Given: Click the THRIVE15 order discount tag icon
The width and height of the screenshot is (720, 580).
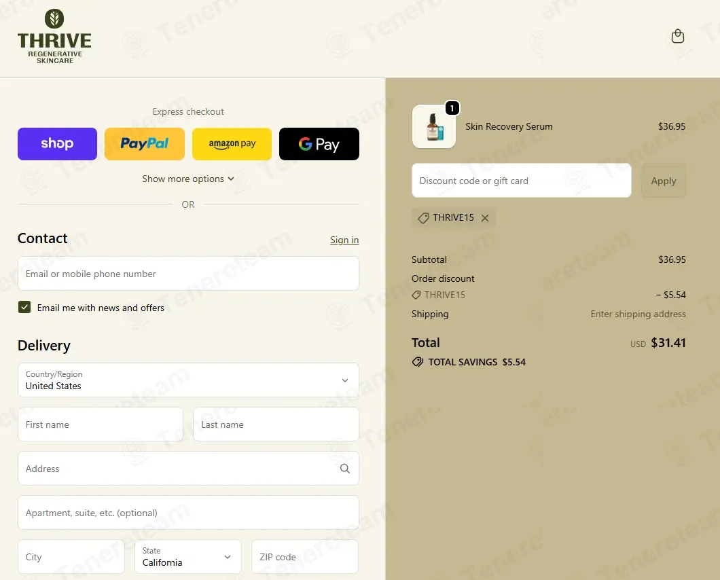Looking at the screenshot, I should click(x=416, y=295).
